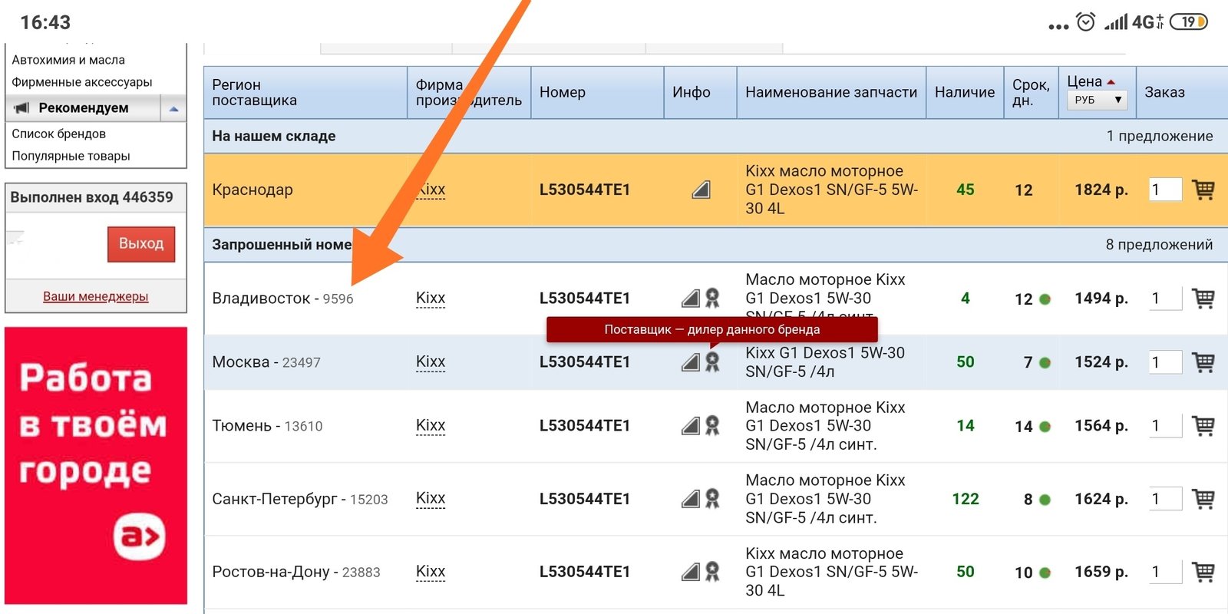Image resolution: width=1228 pixels, height=614 pixels.
Task: Collapse the Рекомендуем menu section
Action: click(173, 108)
